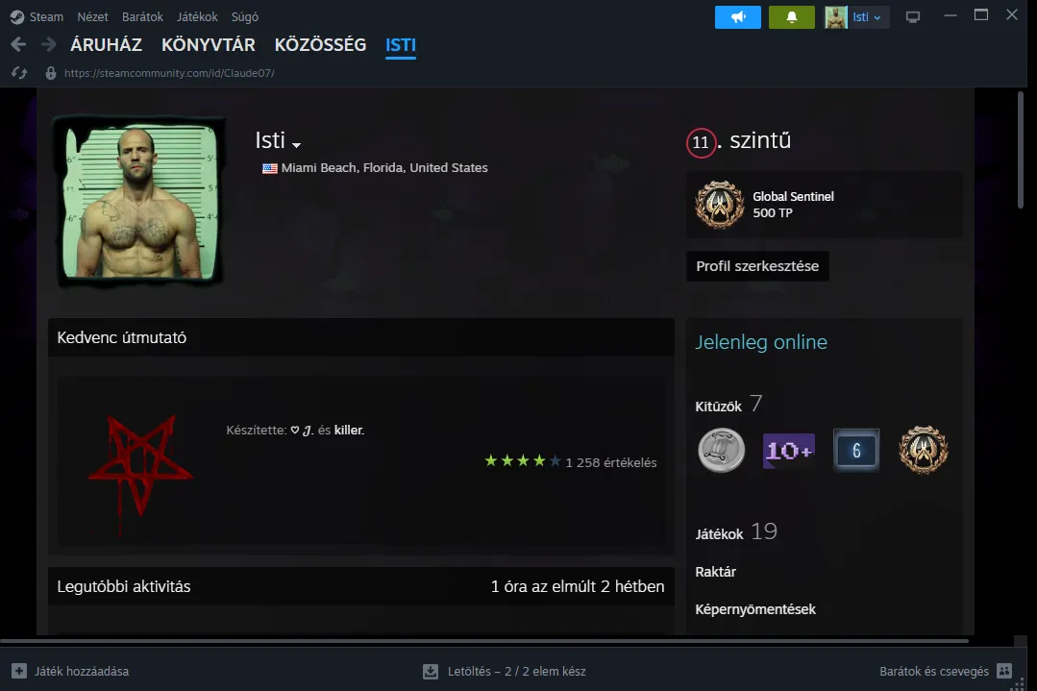The height and width of the screenshot is (691, 1037).
Task: Click 1 258 értékelés text
Action: click(x=611, y=462)
